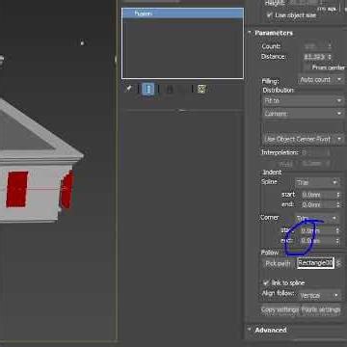Click the panel collapse arrow below the stack
The image size is (347, 347).
(x=182, y=111)
